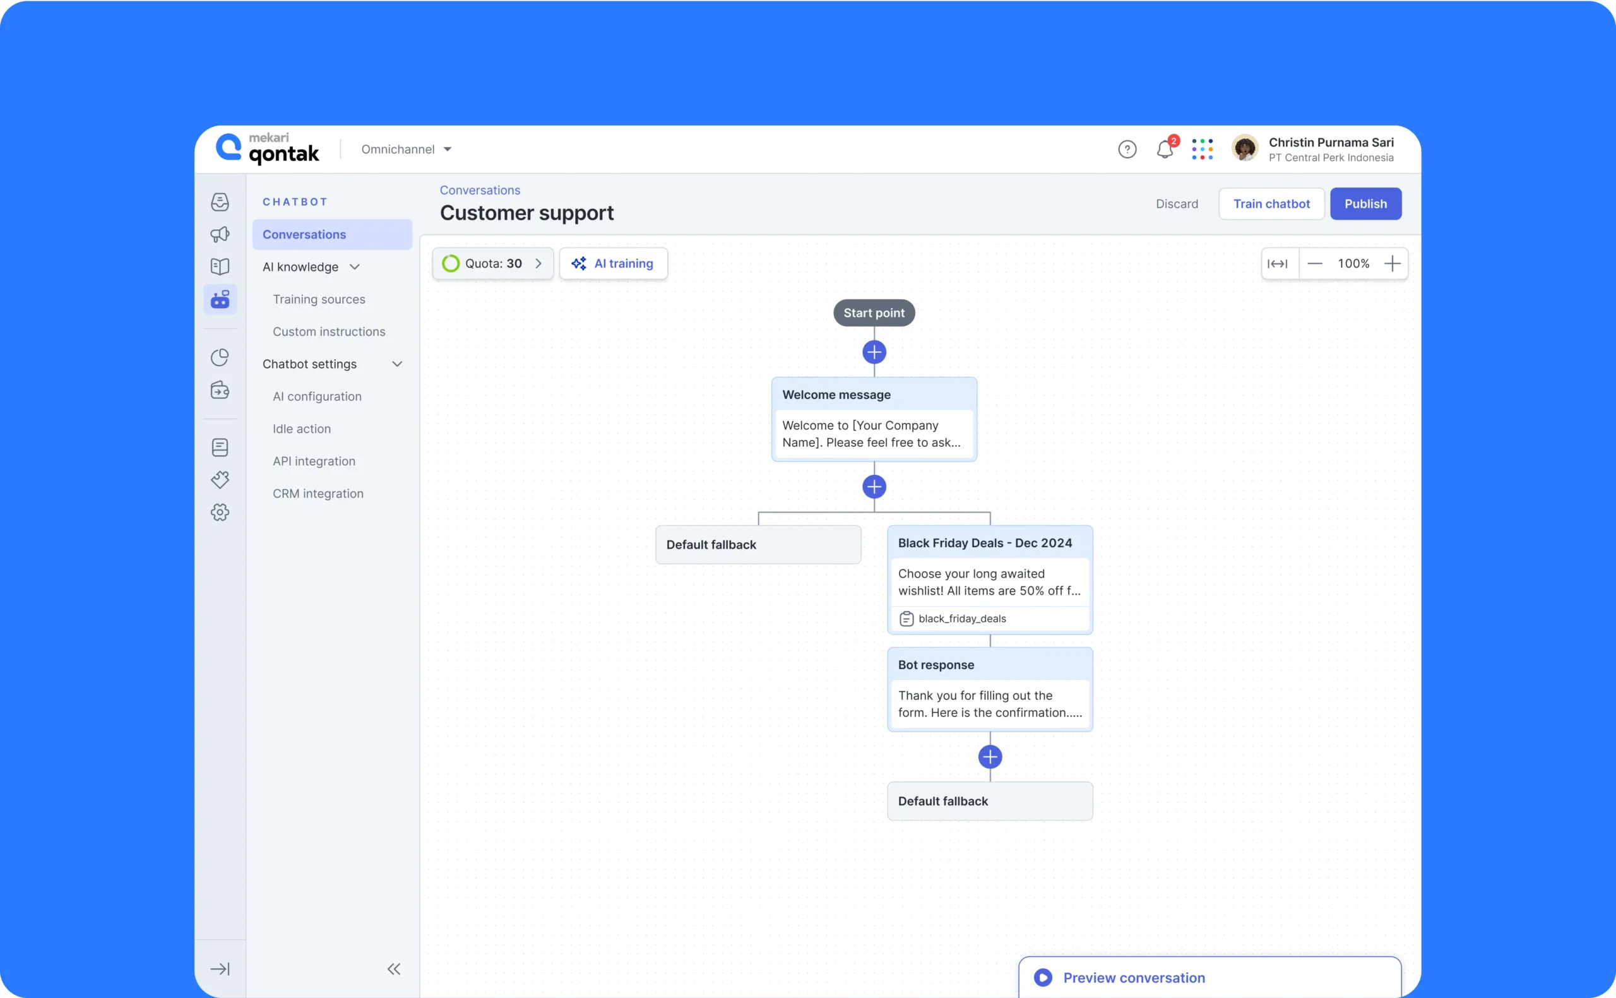The width and height of the screenshot is (1616, 998).
Task: Collapse the AI knowledge section
Action: (354, 267)
